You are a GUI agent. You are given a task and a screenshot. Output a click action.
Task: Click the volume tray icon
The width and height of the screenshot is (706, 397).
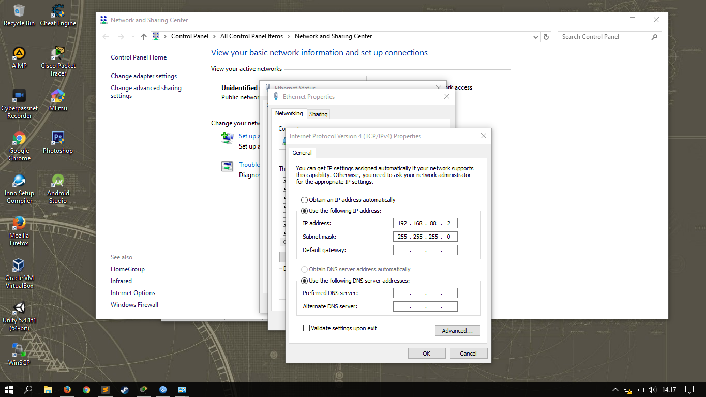(x=653, y=389)
